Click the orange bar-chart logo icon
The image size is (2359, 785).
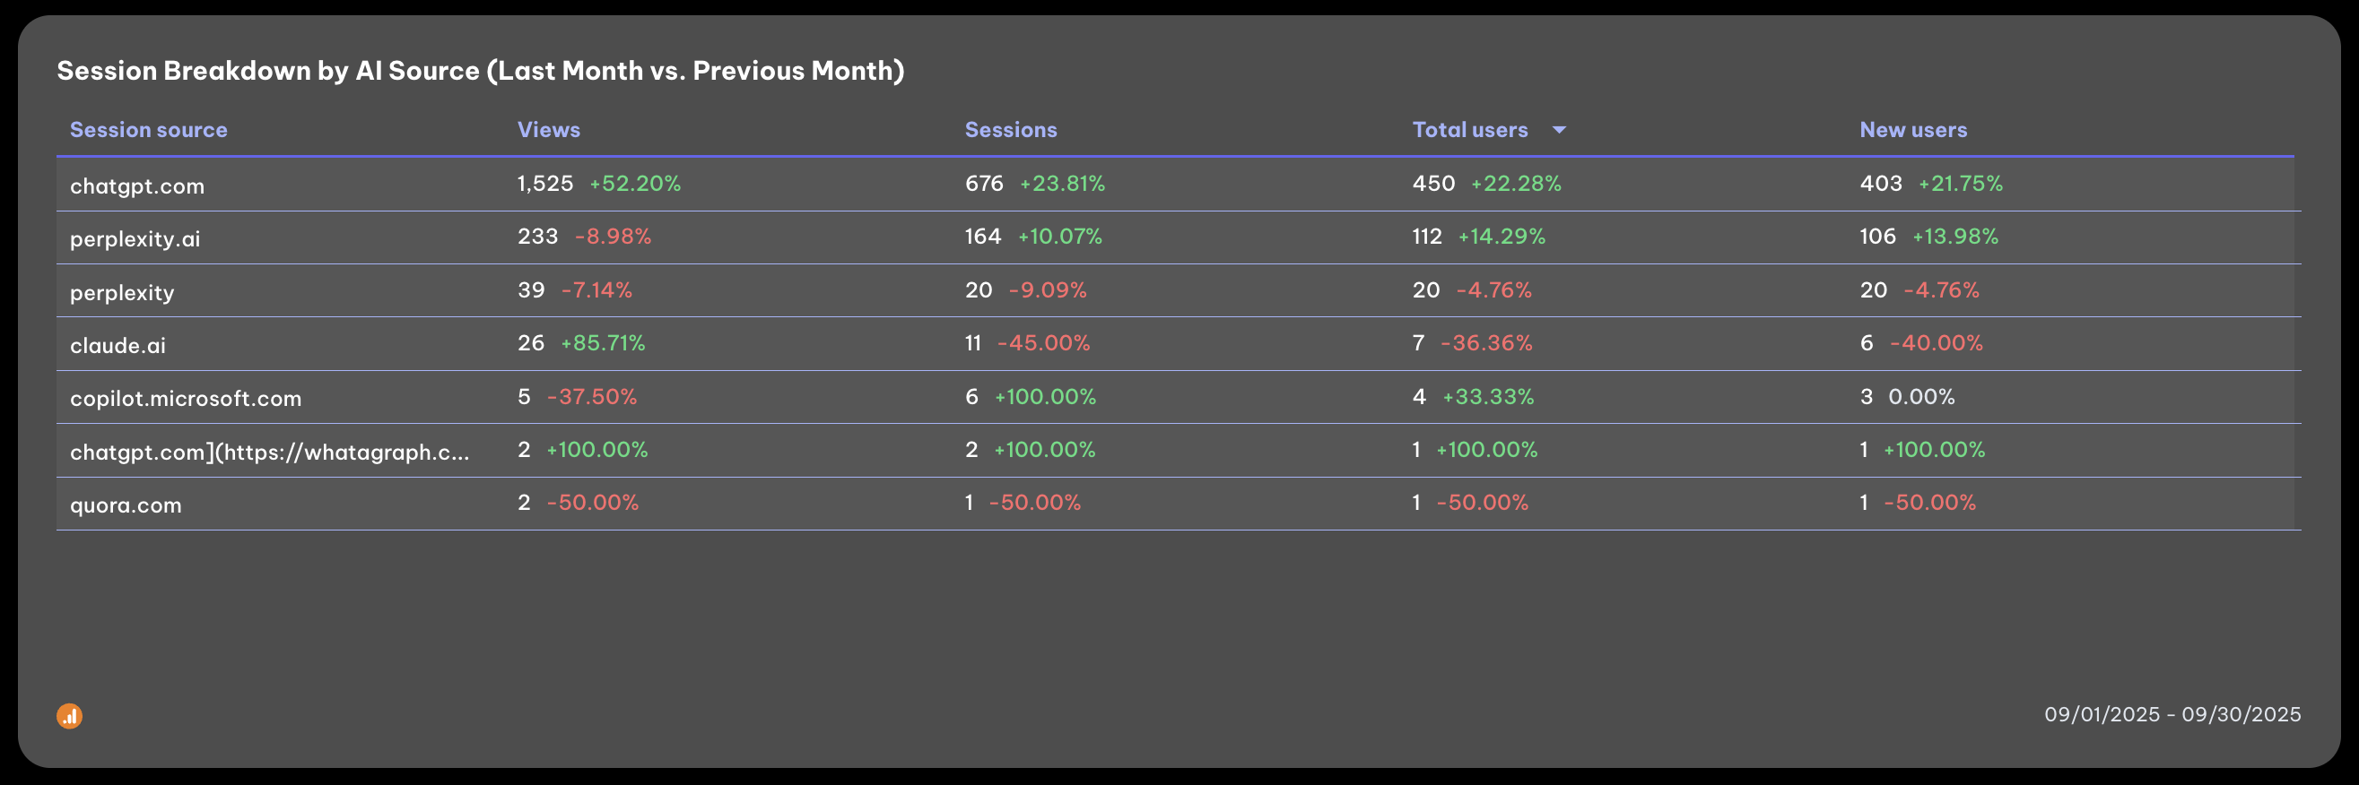[x=72, y=715]
